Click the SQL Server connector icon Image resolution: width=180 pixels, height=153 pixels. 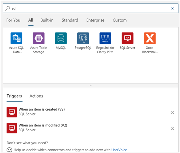click(x=128, y=38)
